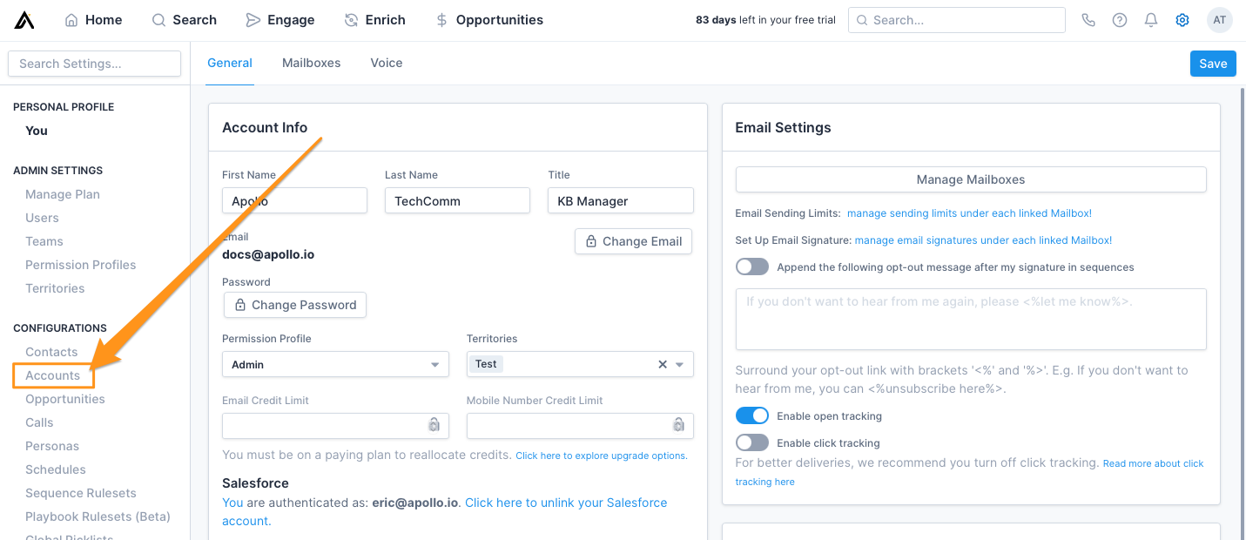Click the Engage paper plane icon in navigation

point(253,19)
